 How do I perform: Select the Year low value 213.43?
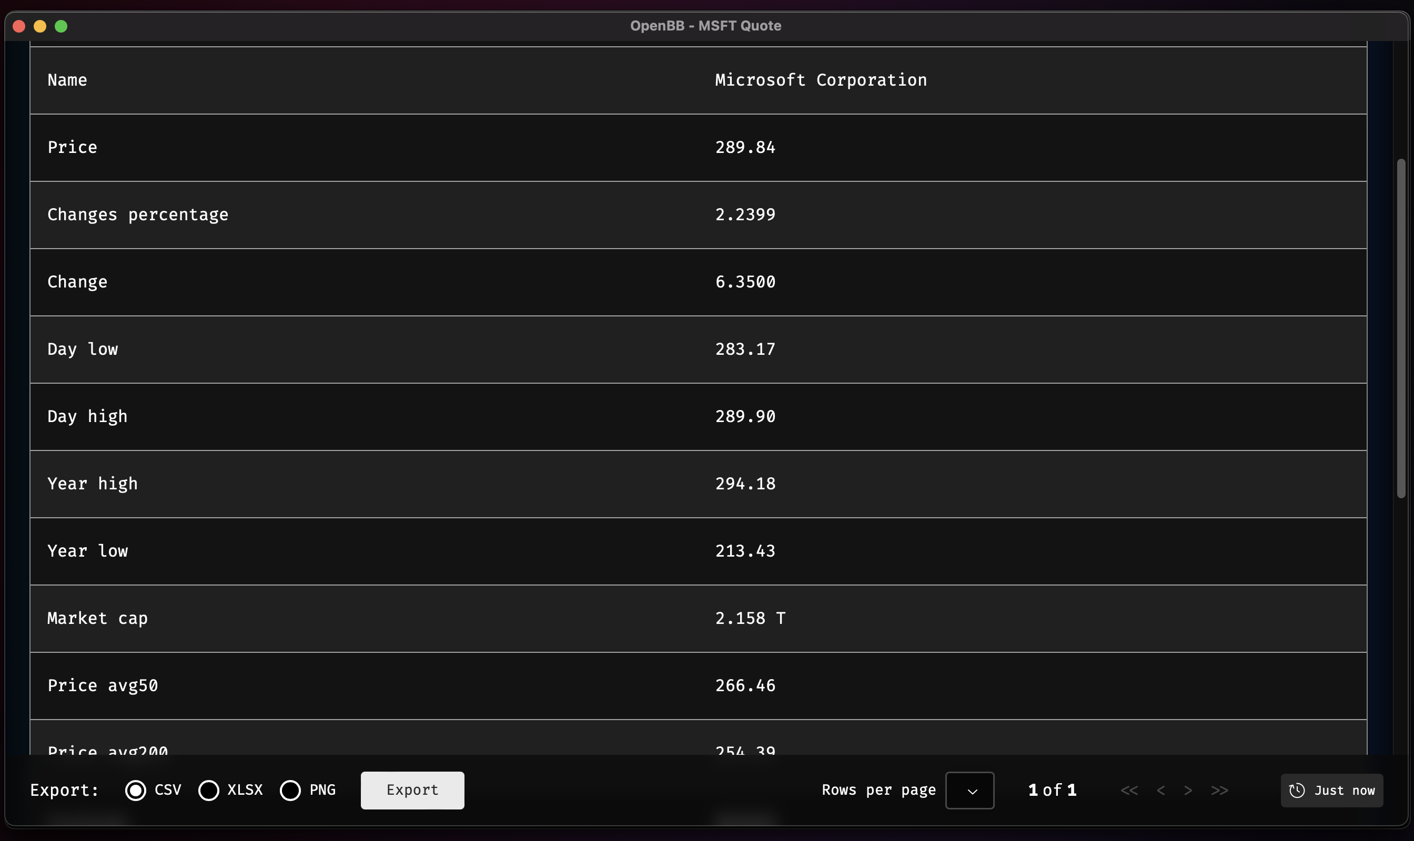coord(745,551)
